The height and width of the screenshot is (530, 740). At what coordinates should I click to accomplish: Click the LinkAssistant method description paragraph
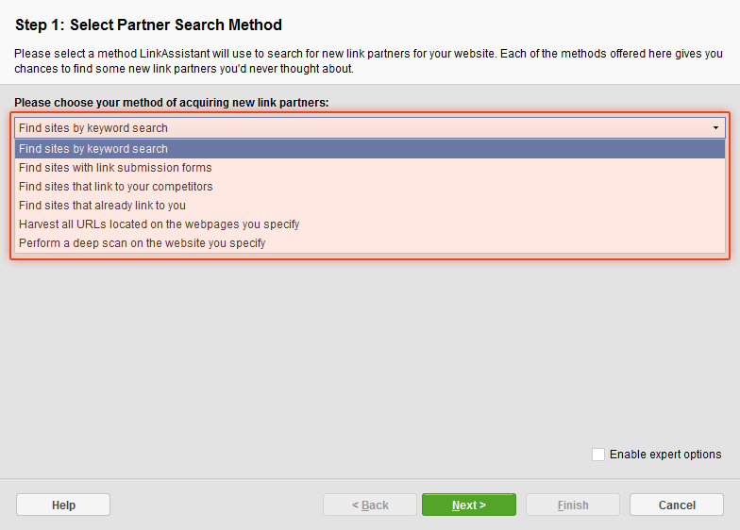pyautogui.click(x=368, y=60)
